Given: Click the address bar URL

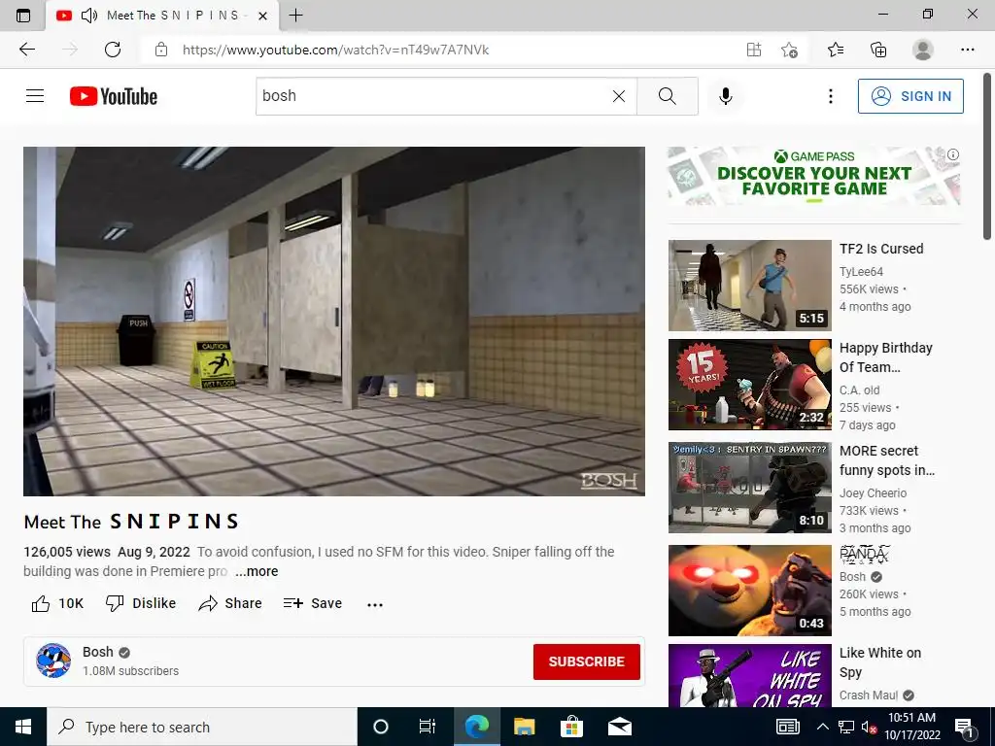Looking at the screenshot, I should pyautogui.click(x=335, y=50).
